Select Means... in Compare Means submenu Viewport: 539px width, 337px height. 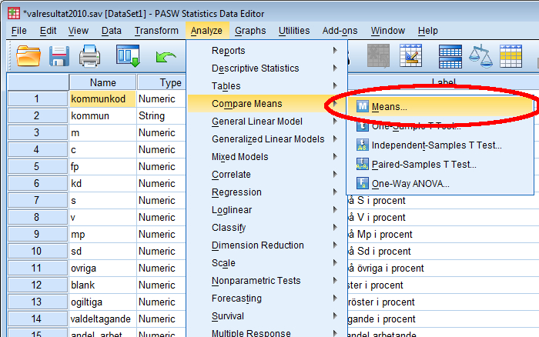tap(389, 106)
